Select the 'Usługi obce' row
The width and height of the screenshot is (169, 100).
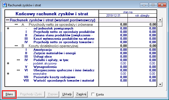click(81, 57)
